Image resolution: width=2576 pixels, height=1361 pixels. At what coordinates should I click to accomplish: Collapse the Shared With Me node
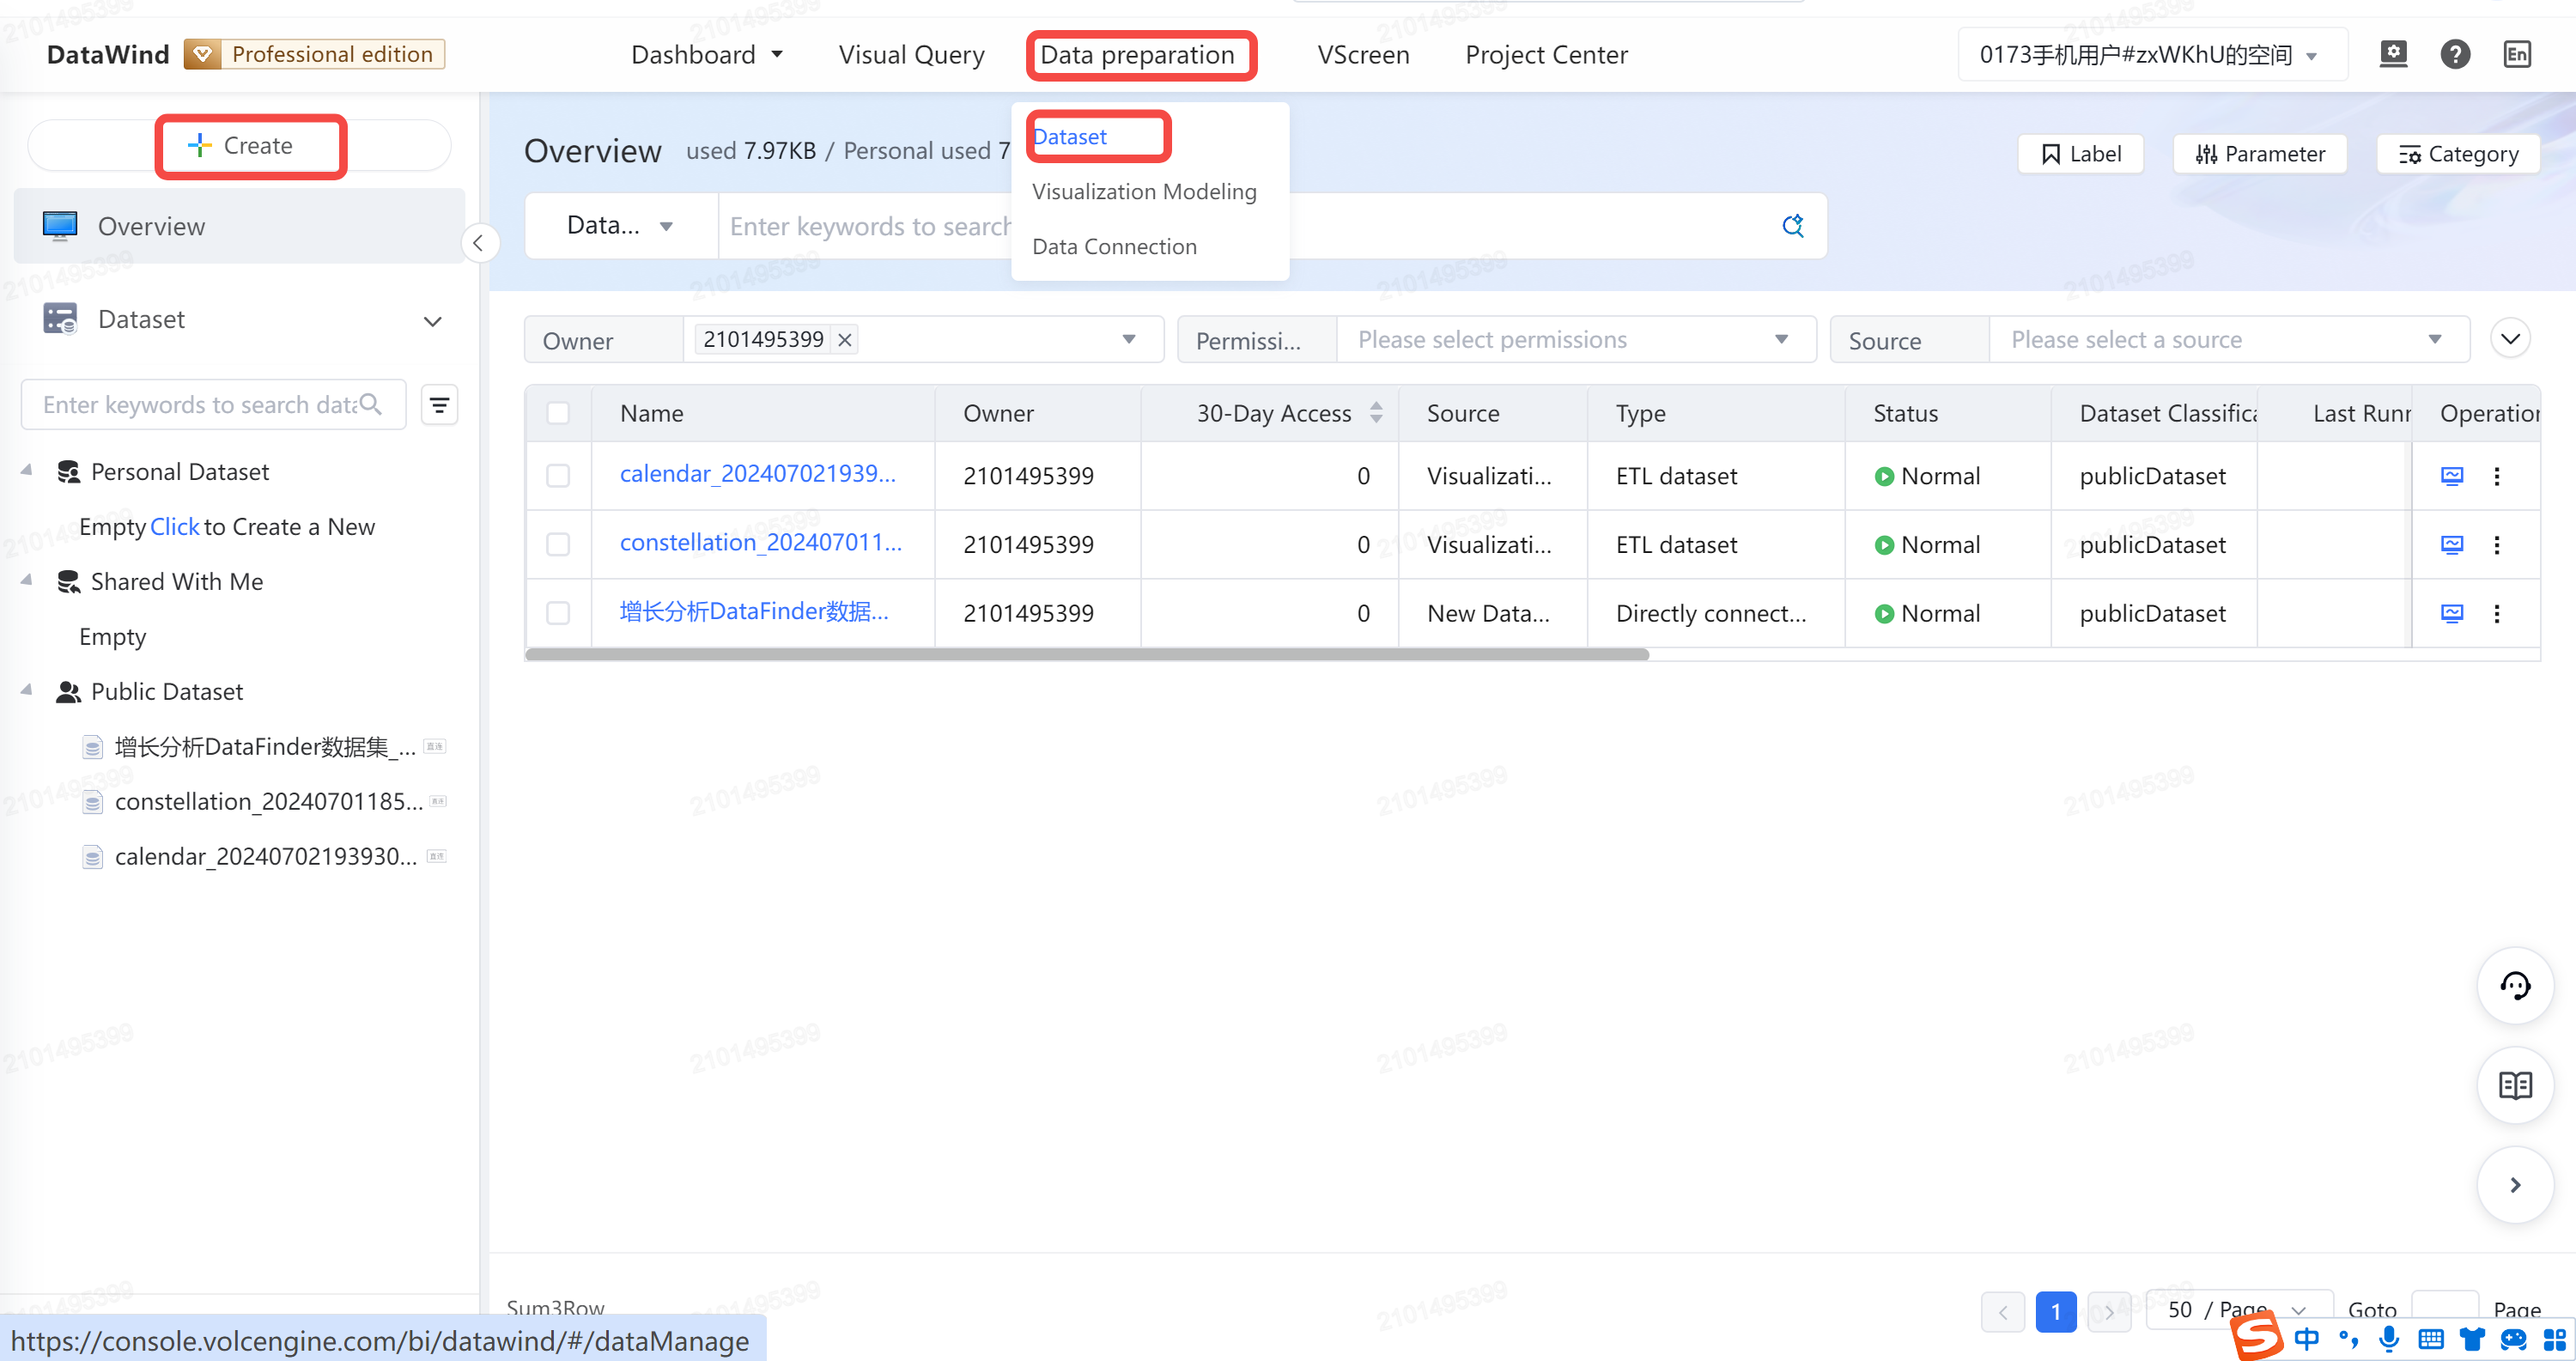[x=27, y=580]
